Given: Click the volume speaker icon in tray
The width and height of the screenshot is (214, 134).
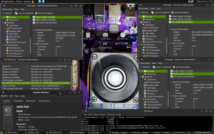Looking at the screenshot, I should 189,1.
